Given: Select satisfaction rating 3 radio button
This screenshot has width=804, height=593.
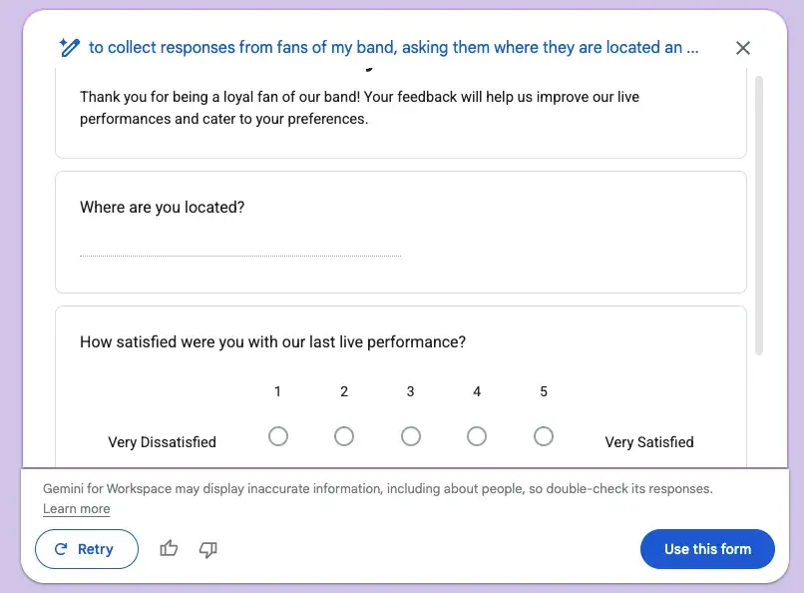Looking at the screenshot, I should [410, 436].
